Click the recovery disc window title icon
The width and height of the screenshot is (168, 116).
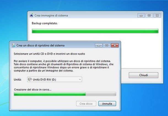pos(13,45)
